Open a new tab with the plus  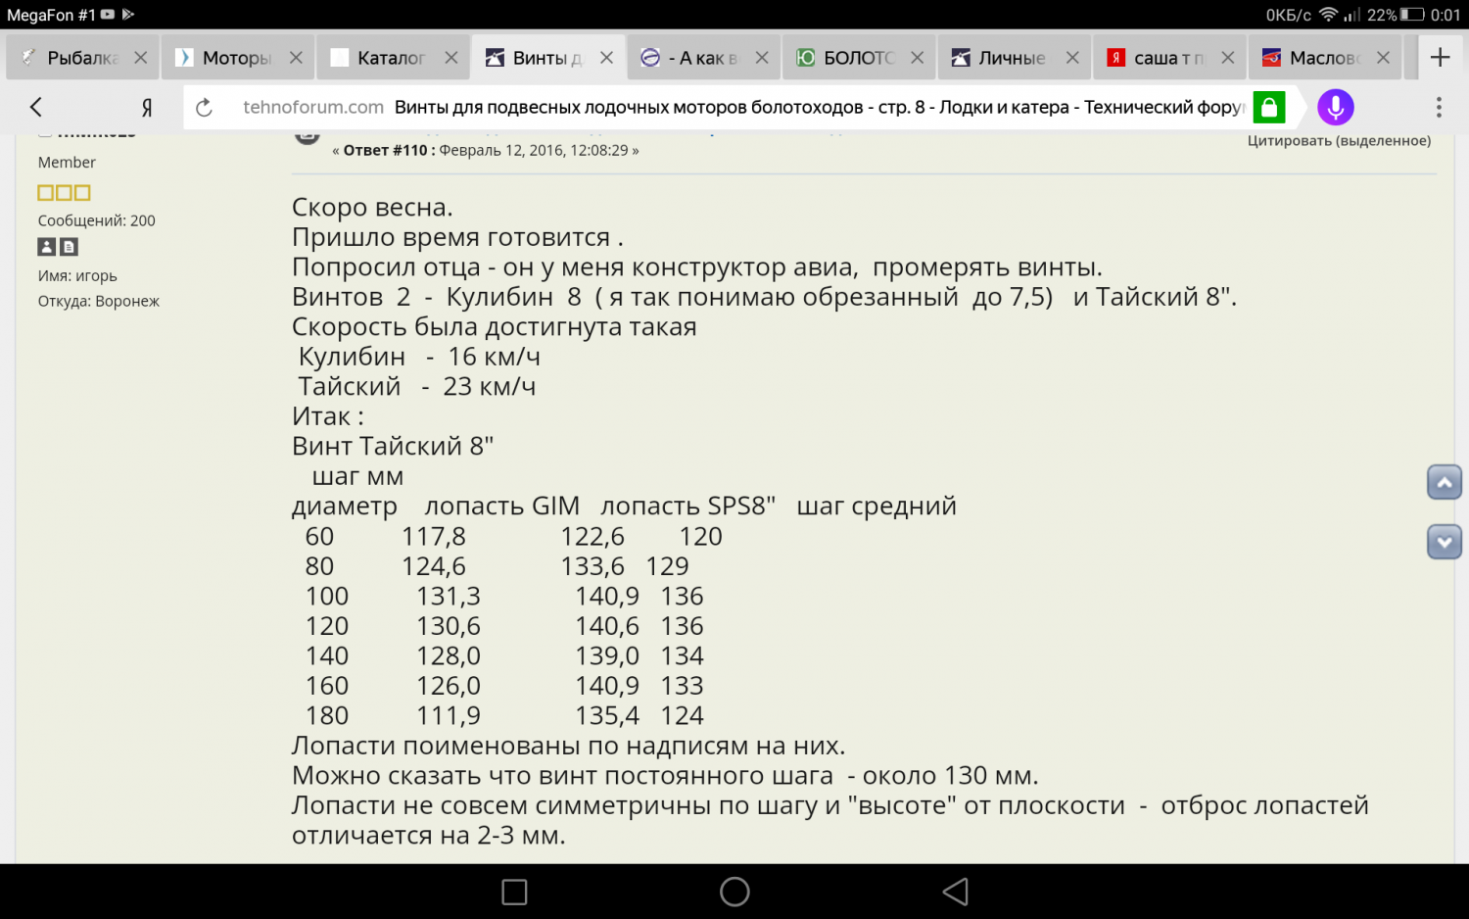[x=1440, y=58]
